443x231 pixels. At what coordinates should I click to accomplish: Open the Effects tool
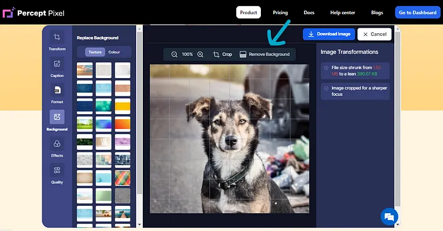pyautogui.click(x=57, y=147)
